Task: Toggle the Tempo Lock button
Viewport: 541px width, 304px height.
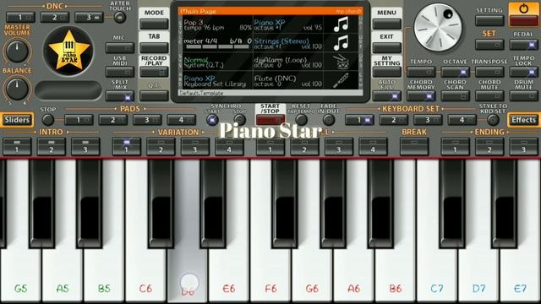Action: coord(523,72)
